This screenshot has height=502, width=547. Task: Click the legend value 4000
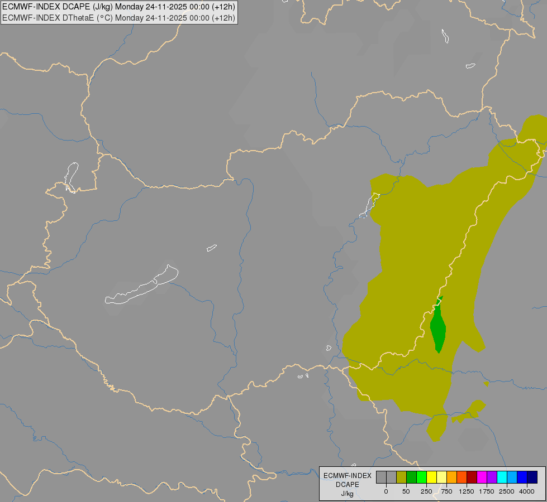[527, 491]
